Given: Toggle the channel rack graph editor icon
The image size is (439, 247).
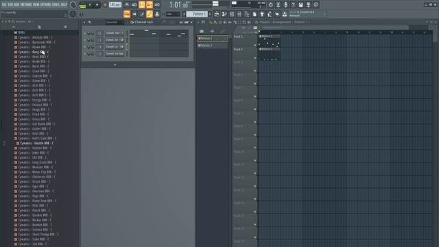Looking at the screenshot, I should coord(181,22).
